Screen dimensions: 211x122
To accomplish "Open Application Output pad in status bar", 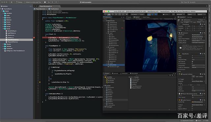I will coord(187,121).
